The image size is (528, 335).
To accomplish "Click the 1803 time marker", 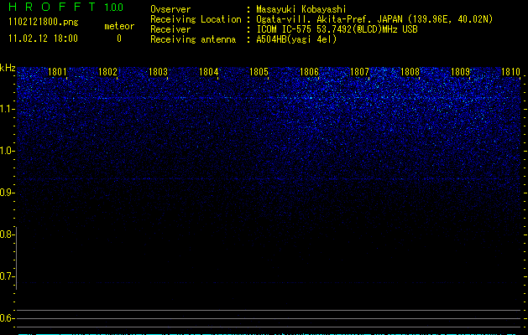I will click(x=158, y=72).
